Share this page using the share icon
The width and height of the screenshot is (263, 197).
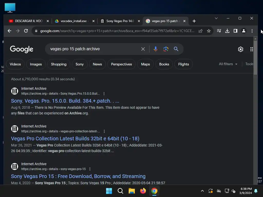pyautogui.click(x=201, y=31)
